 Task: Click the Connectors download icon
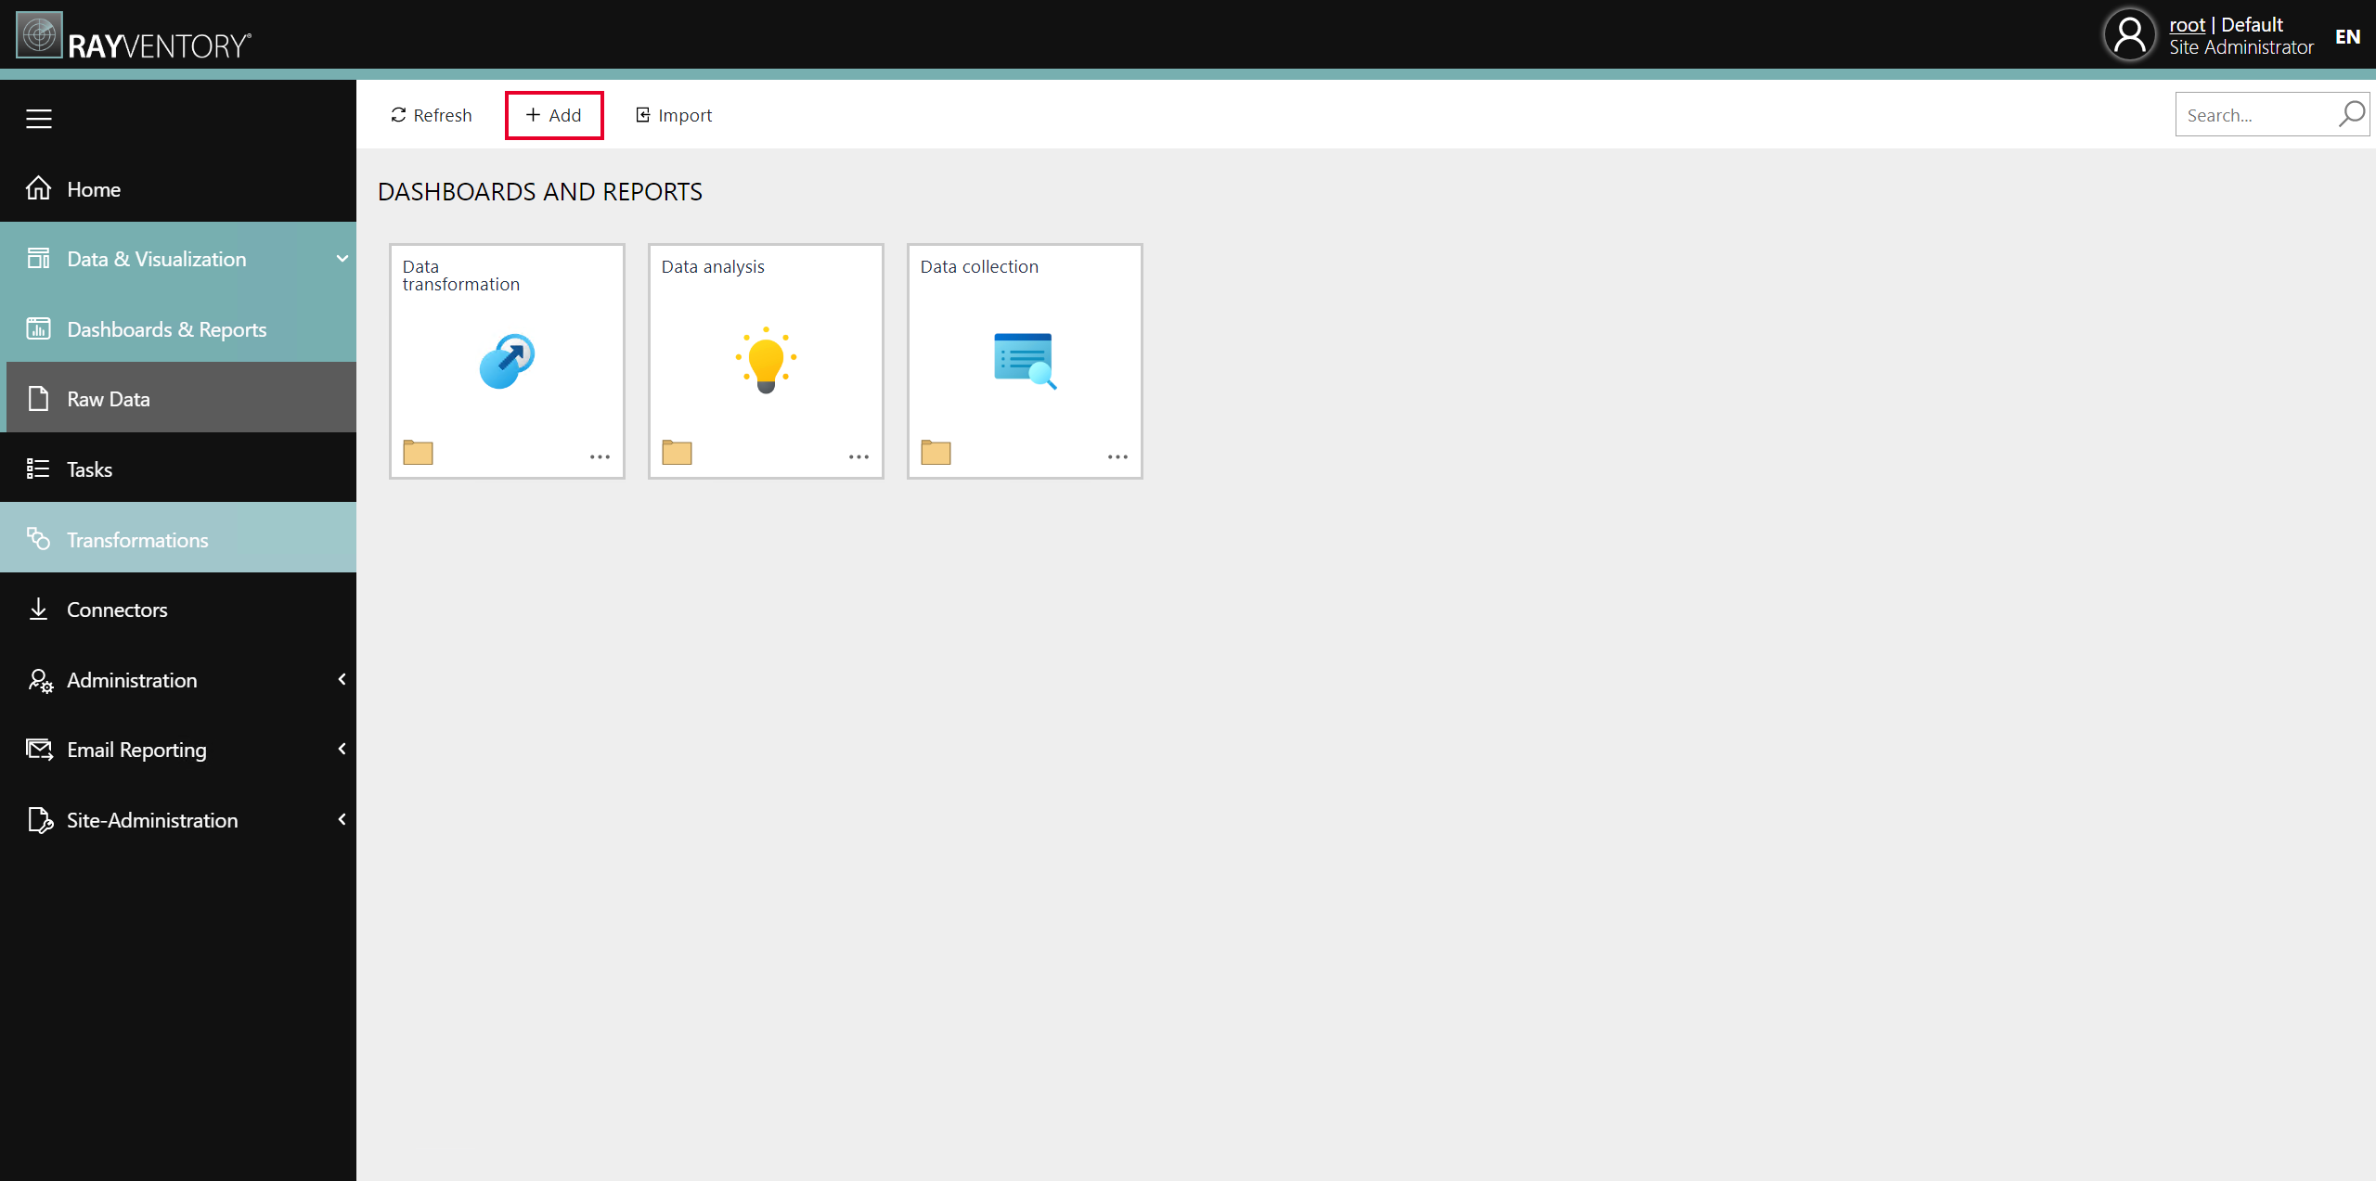coord(39,609)
